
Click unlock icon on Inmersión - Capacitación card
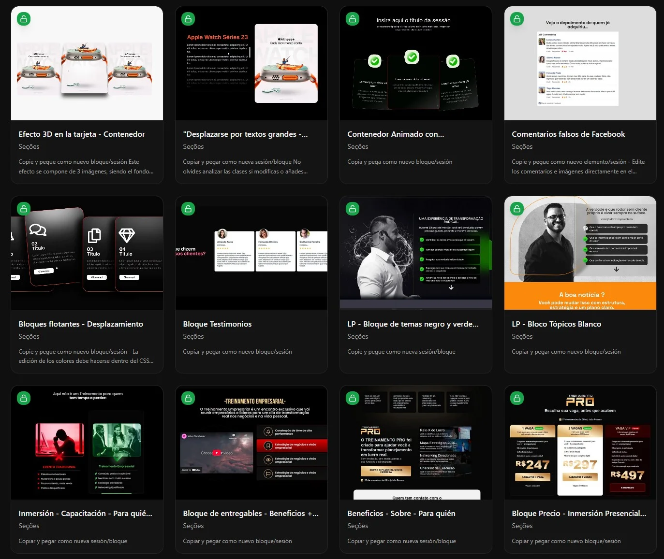click(x=24, y=398)
